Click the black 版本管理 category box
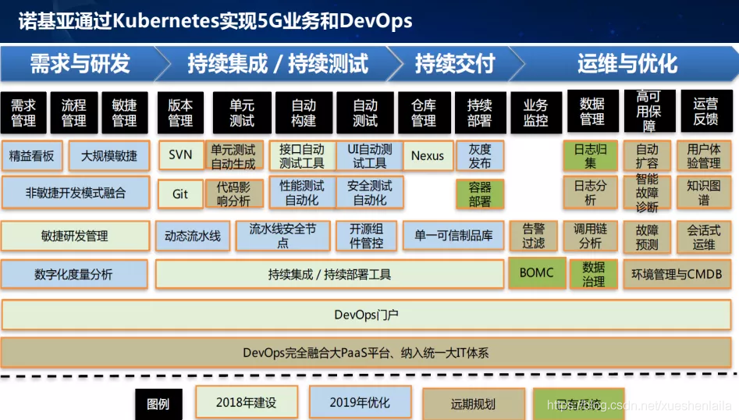Image resolution: width=739 pixels, height=420 pixels. [x=180, y=112]
